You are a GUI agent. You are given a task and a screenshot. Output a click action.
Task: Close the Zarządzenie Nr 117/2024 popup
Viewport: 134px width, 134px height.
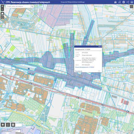[101, 47]
